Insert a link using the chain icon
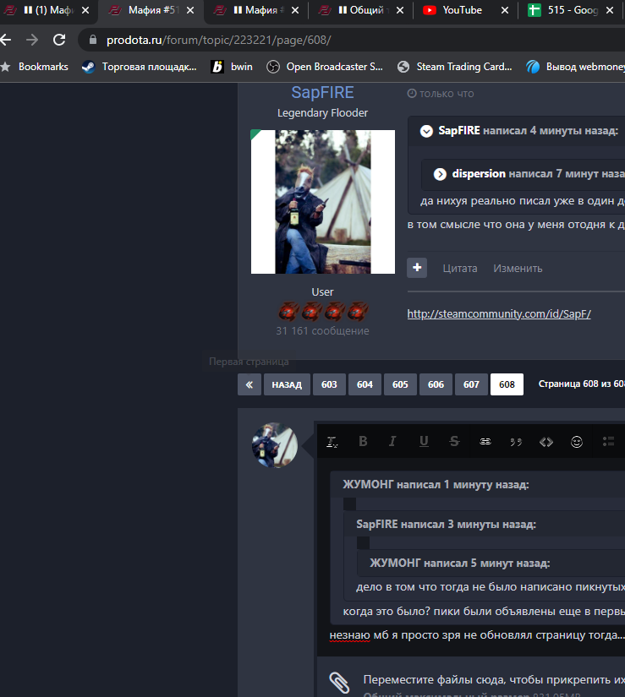The height and width of the screenshot is (697, 625). [485, 441]
